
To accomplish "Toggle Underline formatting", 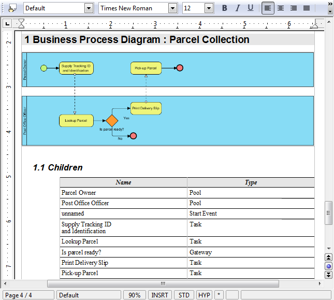I will click(x=251, y=8).
